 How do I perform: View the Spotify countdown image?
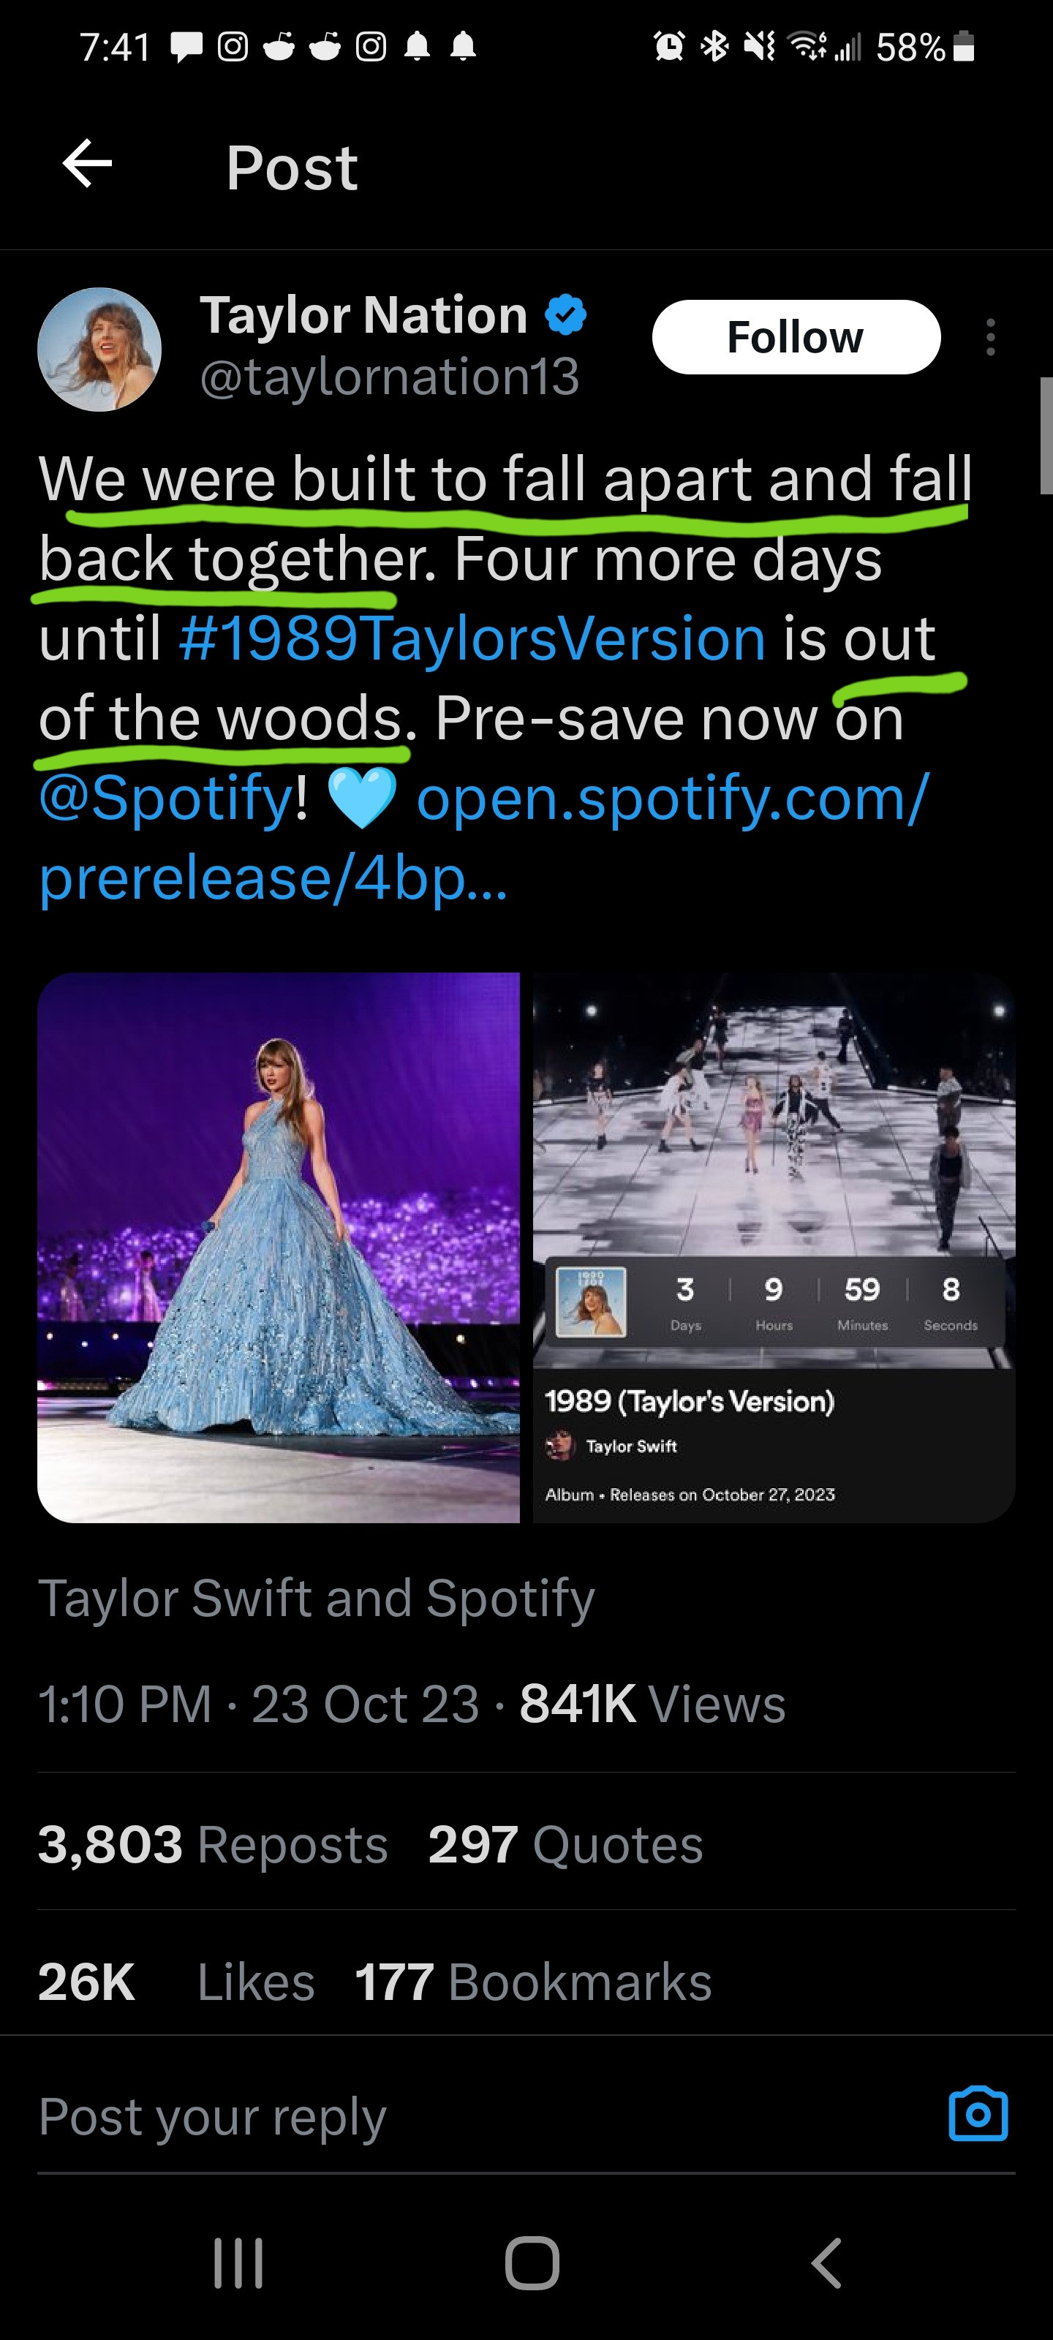pyautogui.click(x=773, y=1248)
